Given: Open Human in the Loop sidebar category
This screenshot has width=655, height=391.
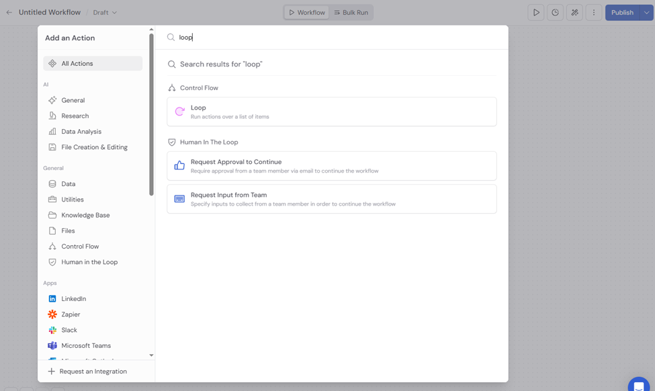Looking at the screenshot, I should [93, 262].
